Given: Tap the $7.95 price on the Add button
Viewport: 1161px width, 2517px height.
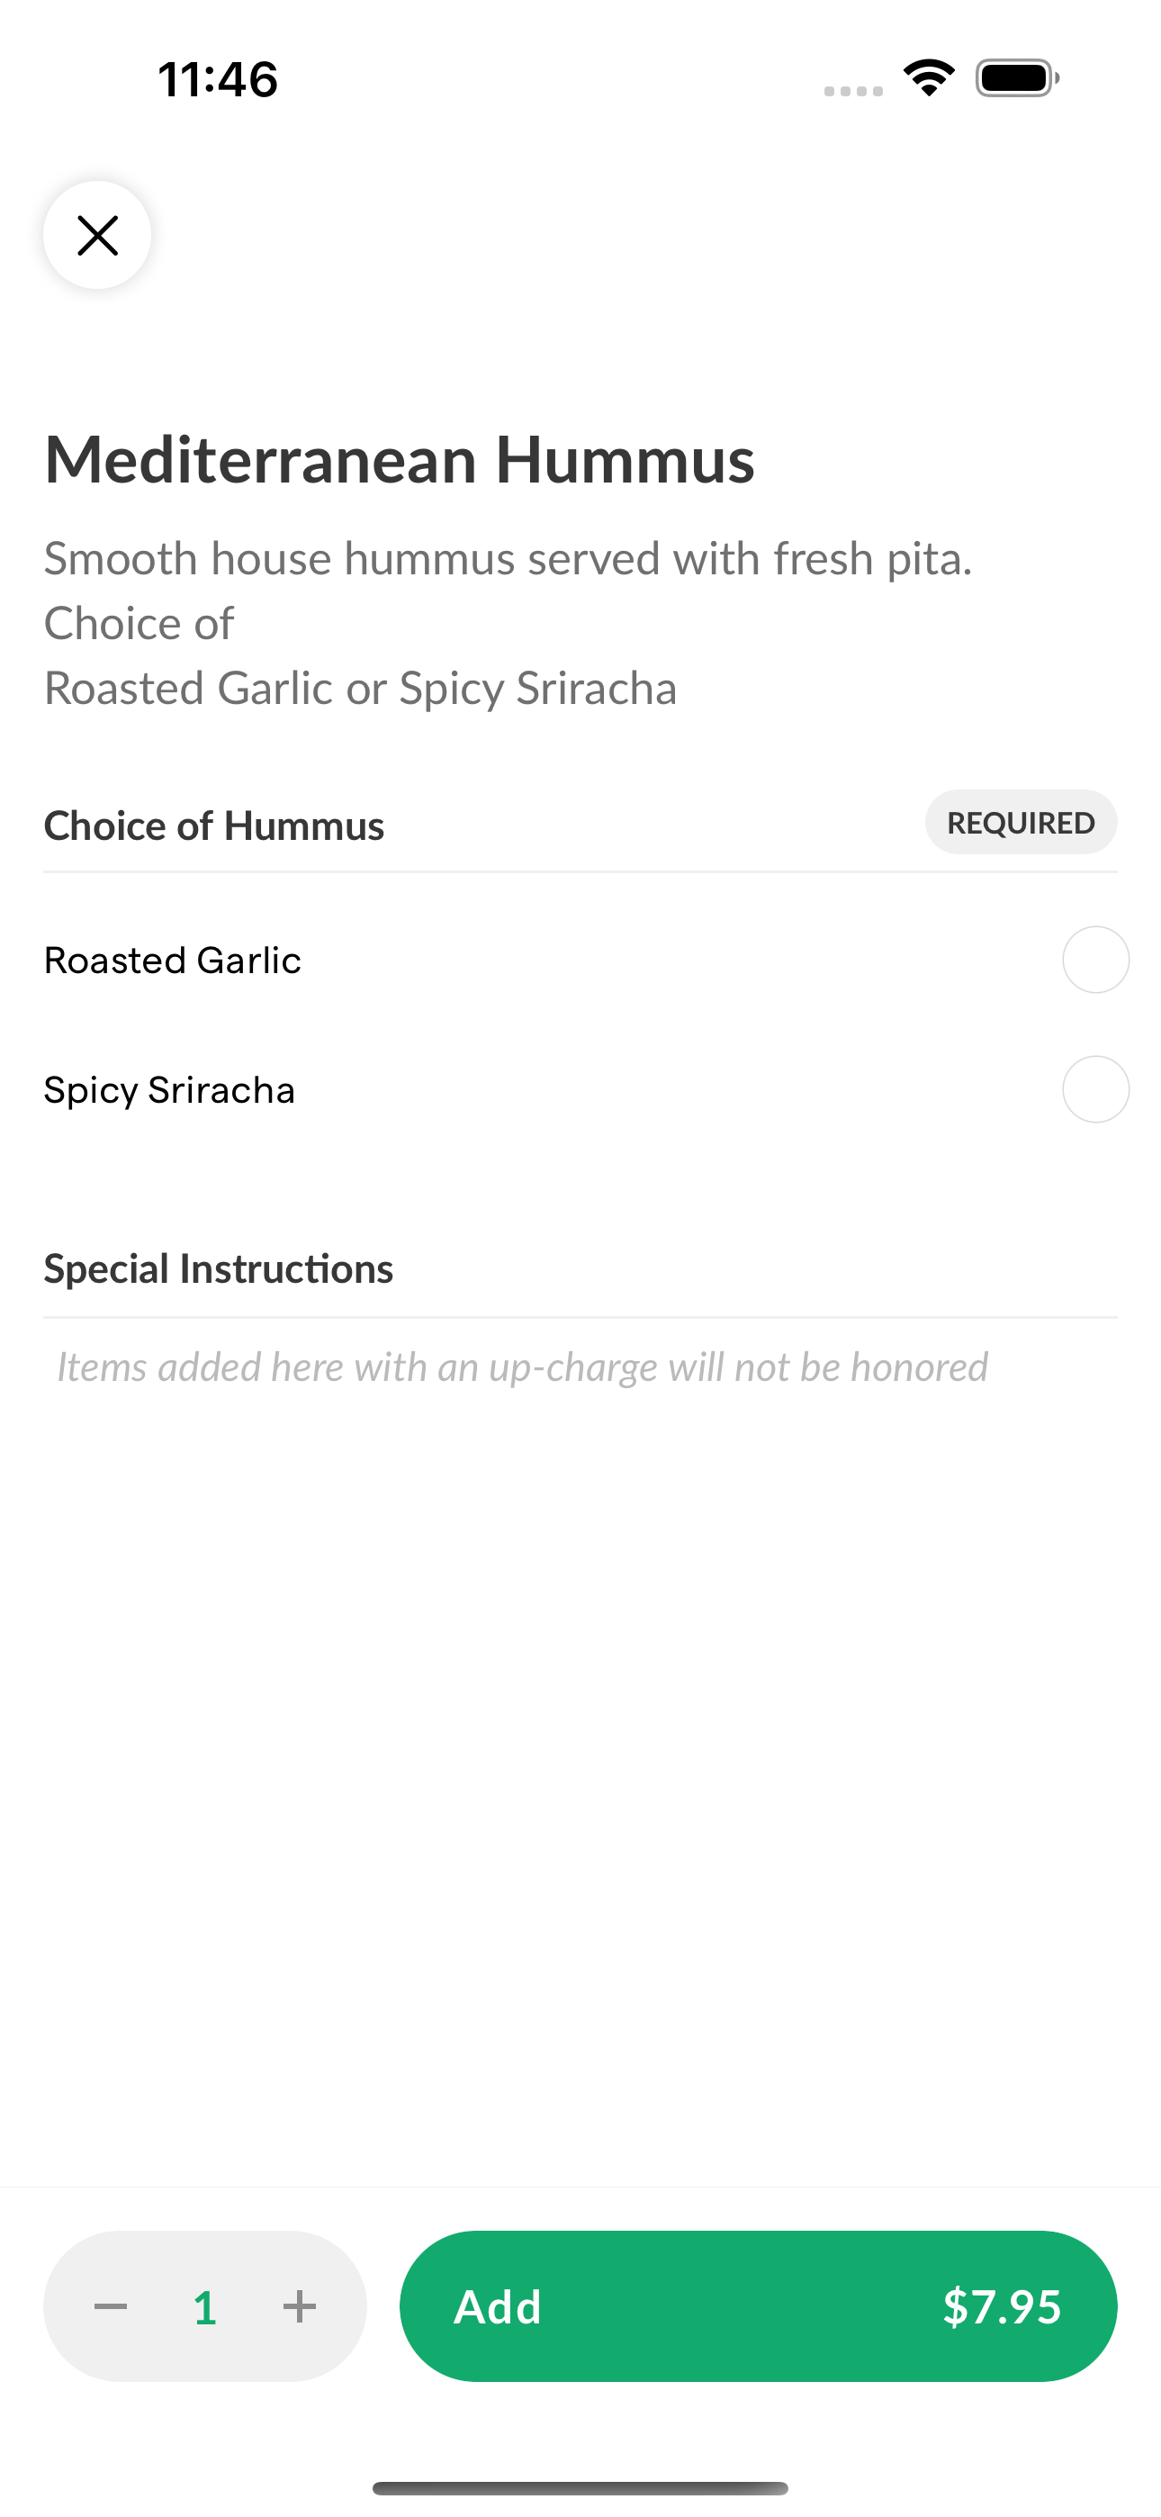Looking at the screenshot, I should pyautogui.click(x=1002, y=2307).
